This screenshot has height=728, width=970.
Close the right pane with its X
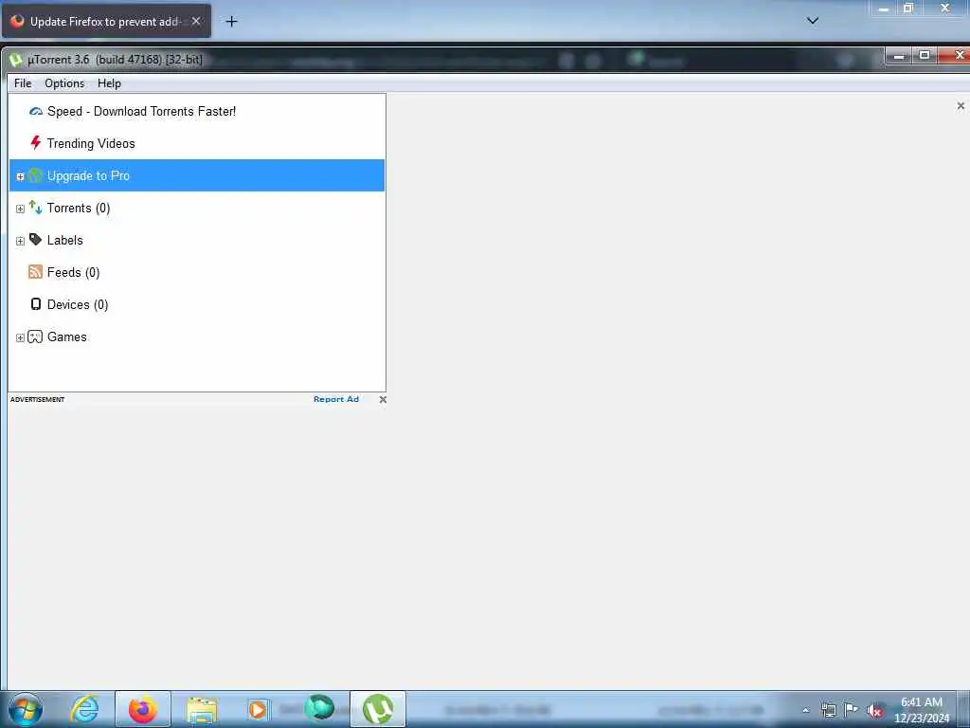961,106
